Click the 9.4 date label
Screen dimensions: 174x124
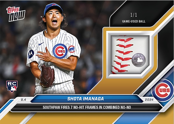point(23,100)
